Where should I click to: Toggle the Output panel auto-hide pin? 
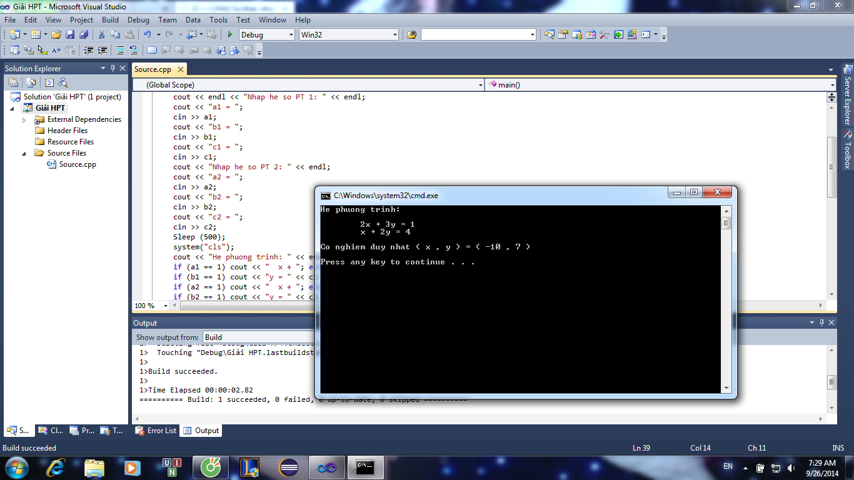point(821,322)
